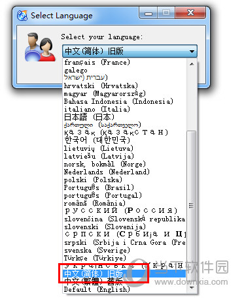The image size is (244, 301).
Task: Select the Hebrew (Israel) language entry
Action: point(125,78)
